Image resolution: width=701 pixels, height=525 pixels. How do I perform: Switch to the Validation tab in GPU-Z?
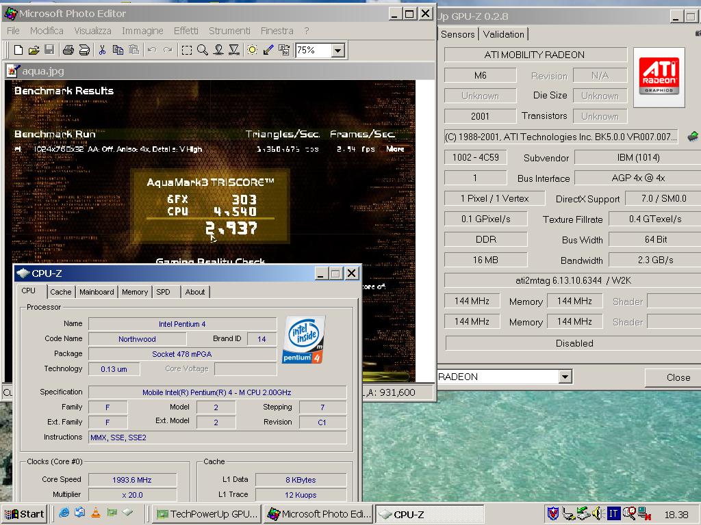click(x=503, y=34)
